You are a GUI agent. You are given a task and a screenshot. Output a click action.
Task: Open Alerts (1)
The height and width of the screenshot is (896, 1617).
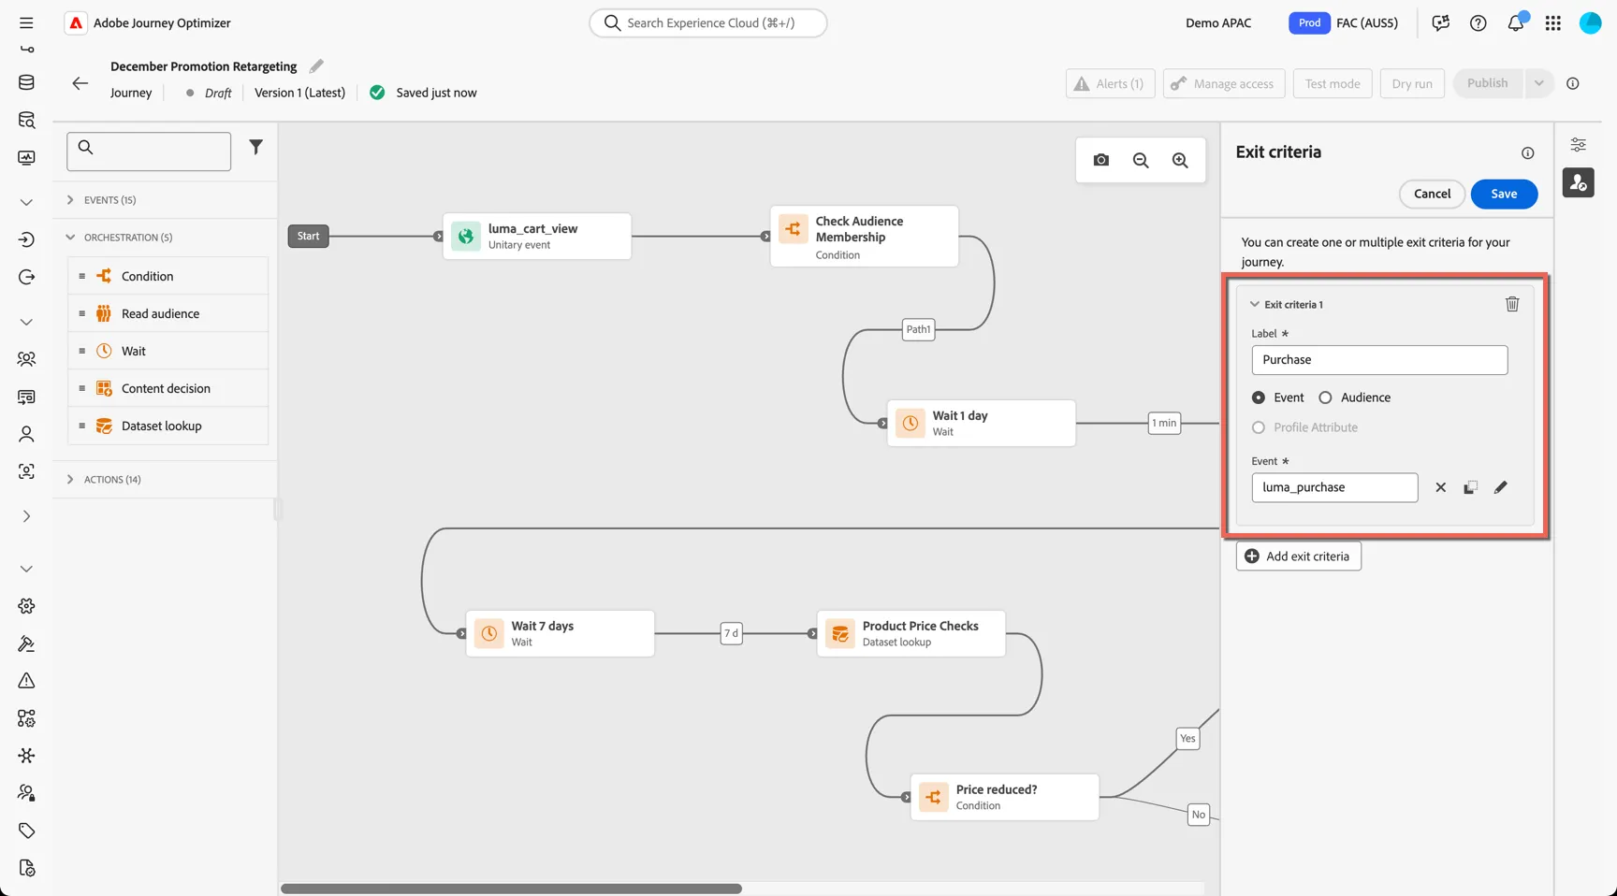click(1110, 83)
